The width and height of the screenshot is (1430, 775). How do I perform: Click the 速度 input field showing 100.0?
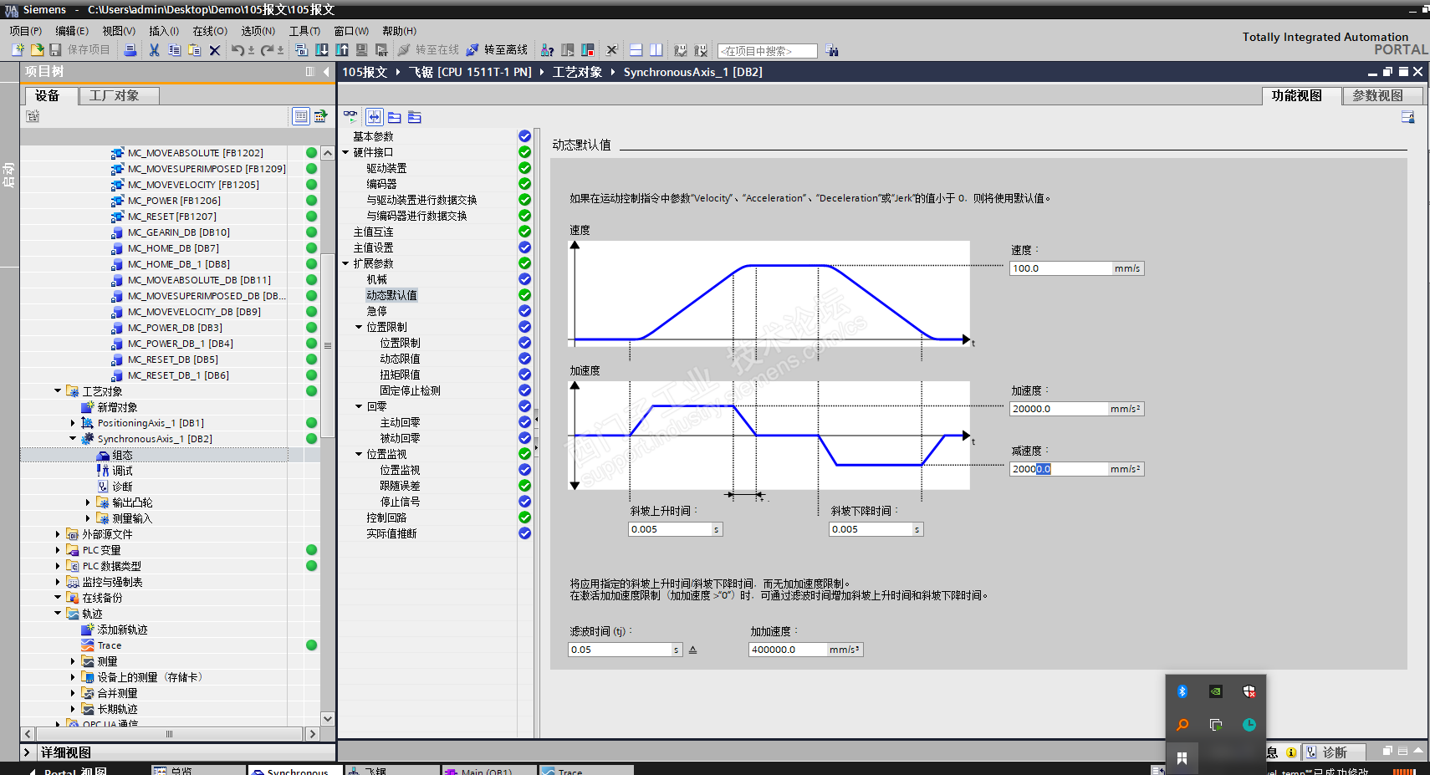click(1061, 268)
